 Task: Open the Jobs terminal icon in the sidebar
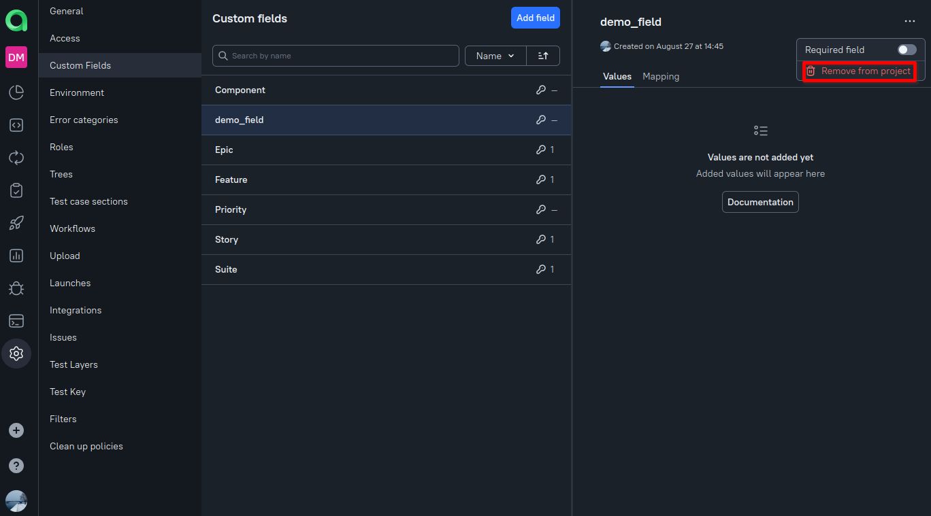16,321
